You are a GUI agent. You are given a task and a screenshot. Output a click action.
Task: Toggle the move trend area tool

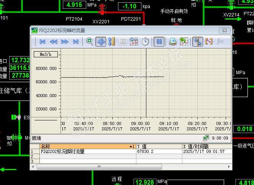pyautogui.click(x=101, y=42)
